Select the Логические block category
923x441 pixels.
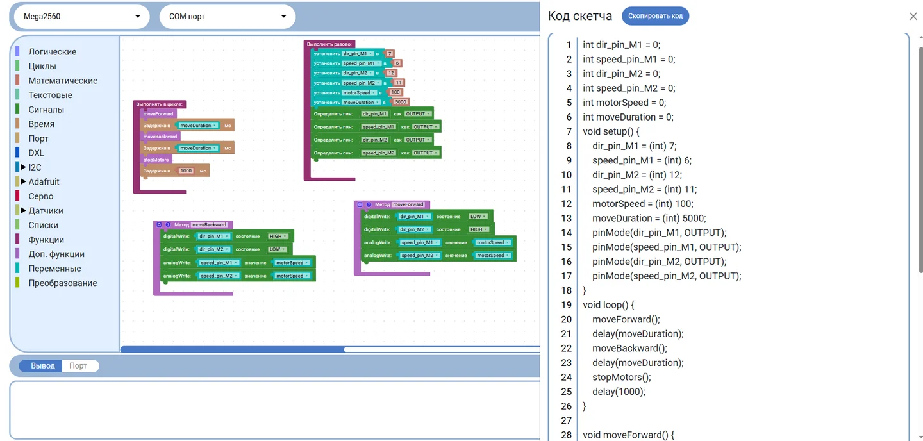[x=53, y=52]
